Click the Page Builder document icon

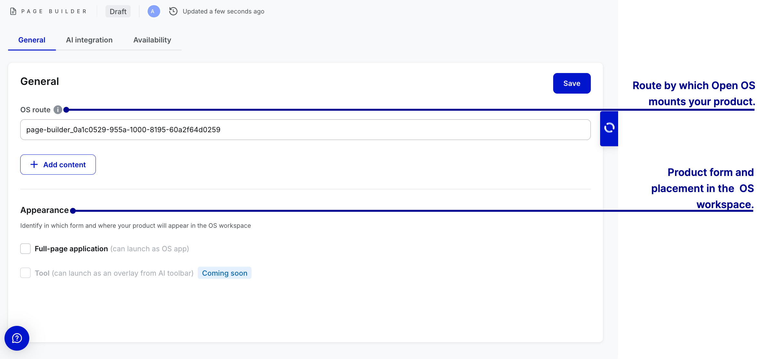[13, 12]
